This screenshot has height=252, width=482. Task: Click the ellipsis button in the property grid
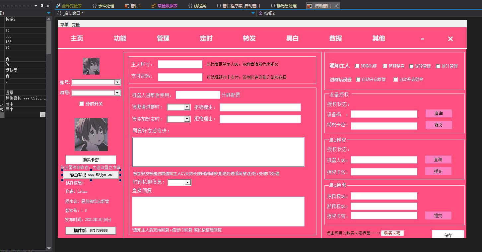pyautogui.click(x=42, y=115)
